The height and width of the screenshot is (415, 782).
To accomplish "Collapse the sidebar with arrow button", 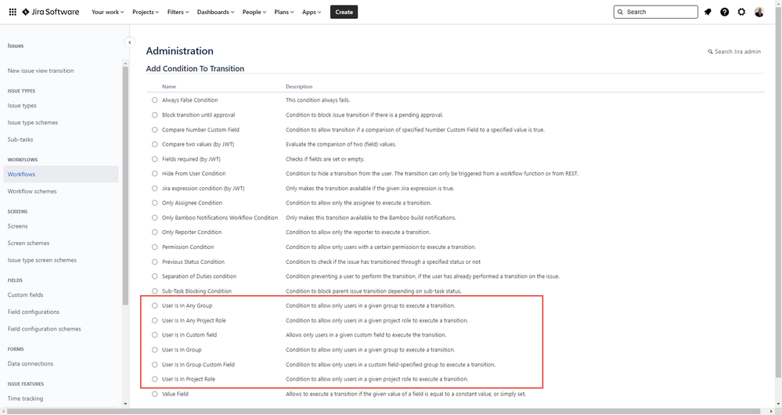I will (x=130, y=42).
